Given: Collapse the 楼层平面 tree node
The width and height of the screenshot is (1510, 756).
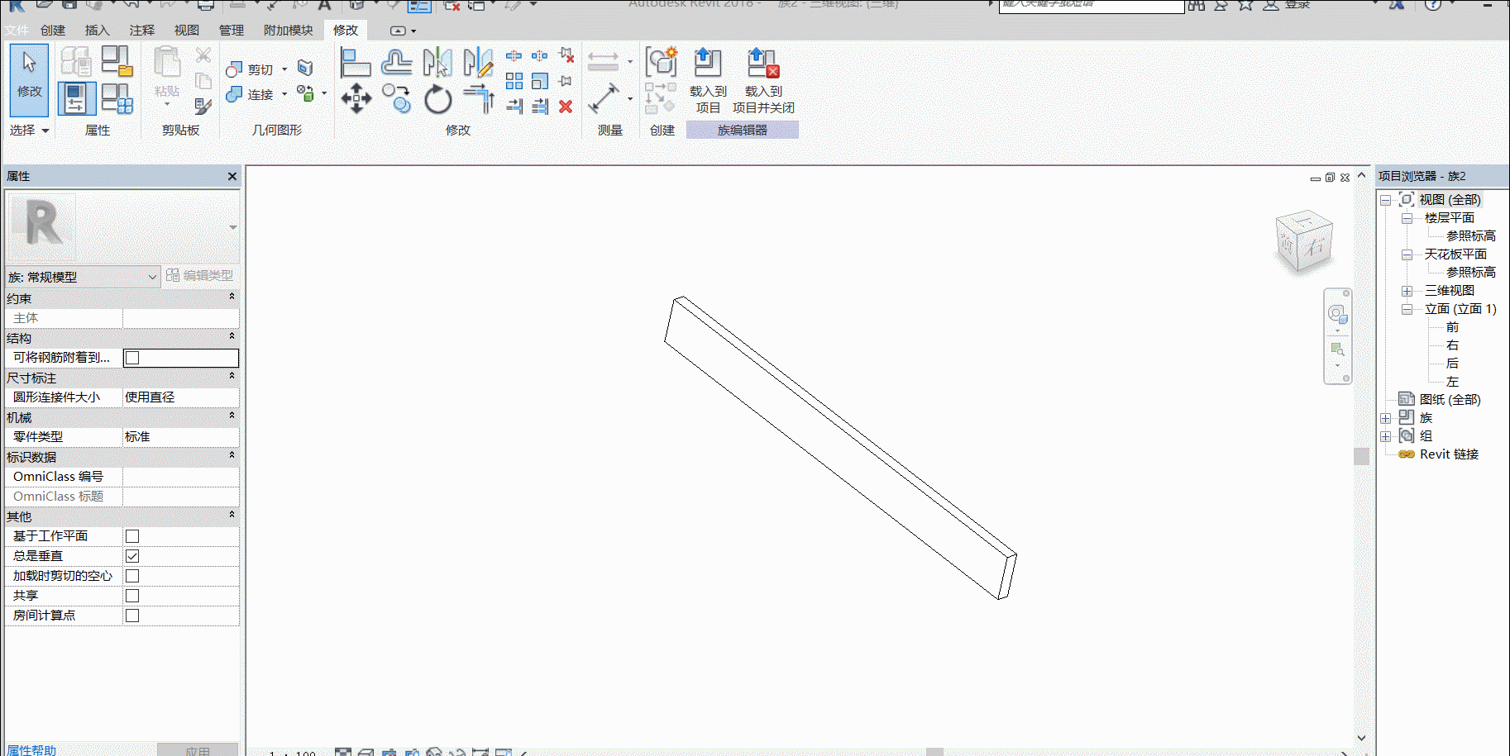Looking at the screenshot, I should pyautogui.click(x=1407, y=218).
